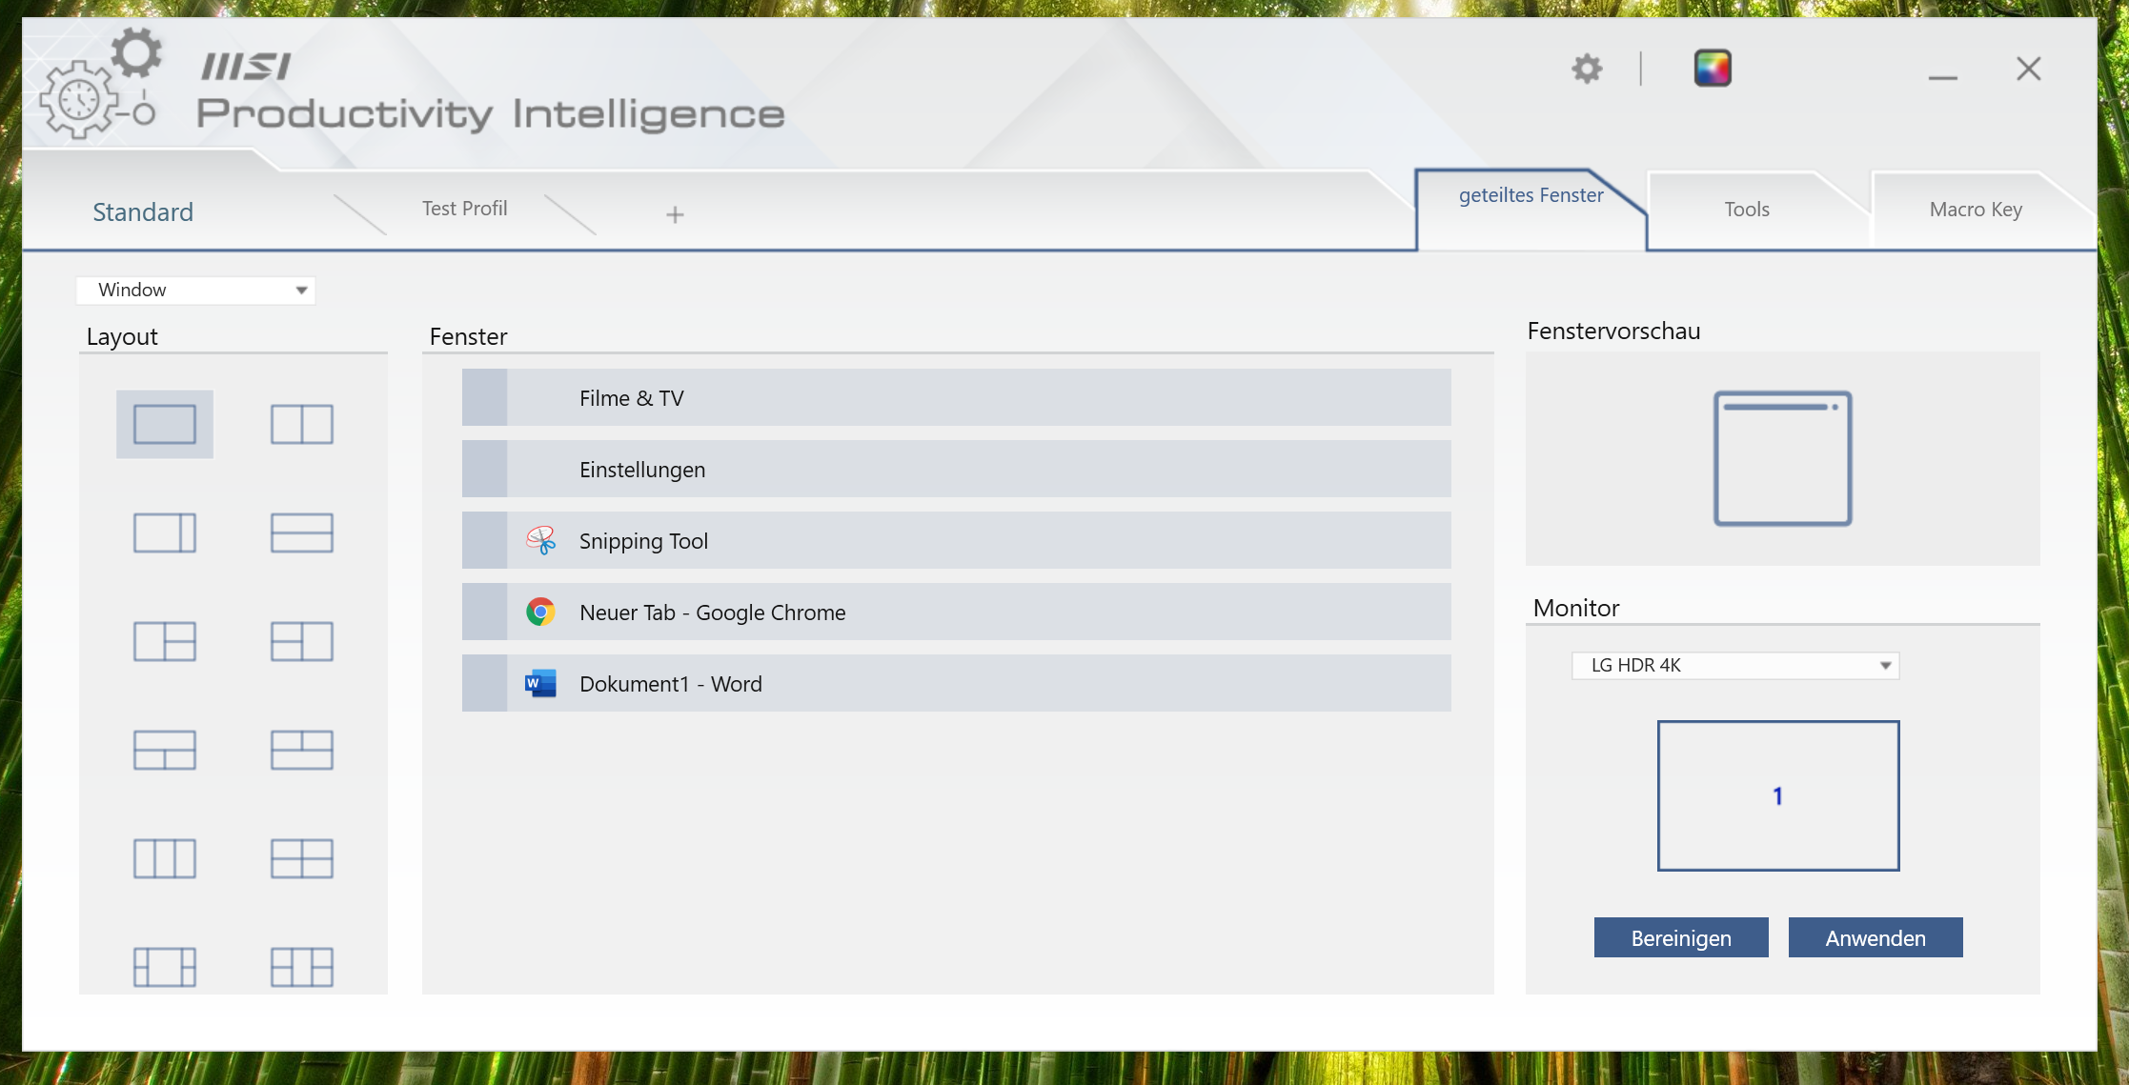
Task: Choose the two equal vertical columns layout
Action: click(x=302, y=424)
